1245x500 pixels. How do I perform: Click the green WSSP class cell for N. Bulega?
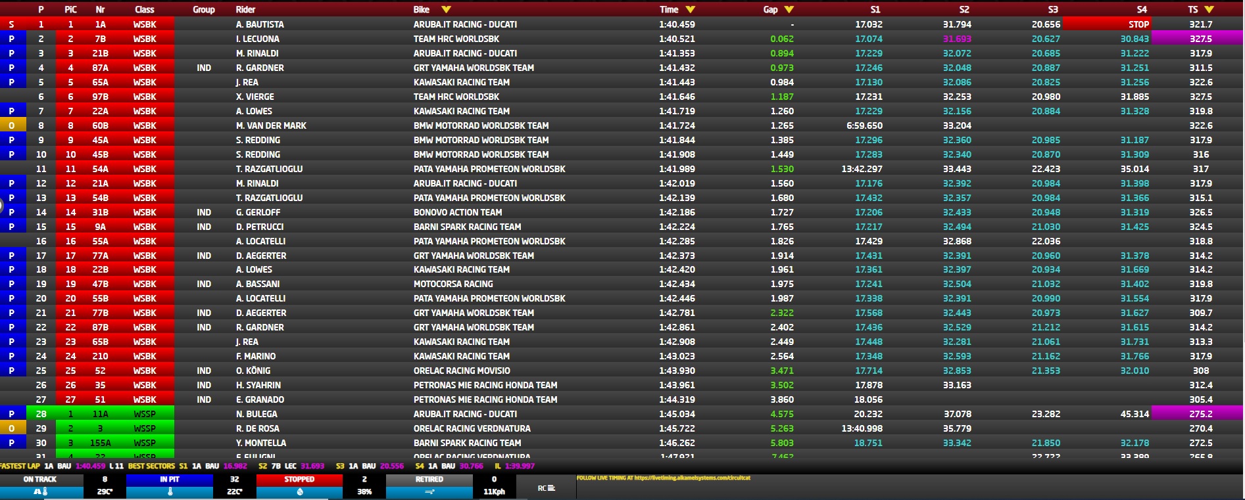(x=145, y=414)
